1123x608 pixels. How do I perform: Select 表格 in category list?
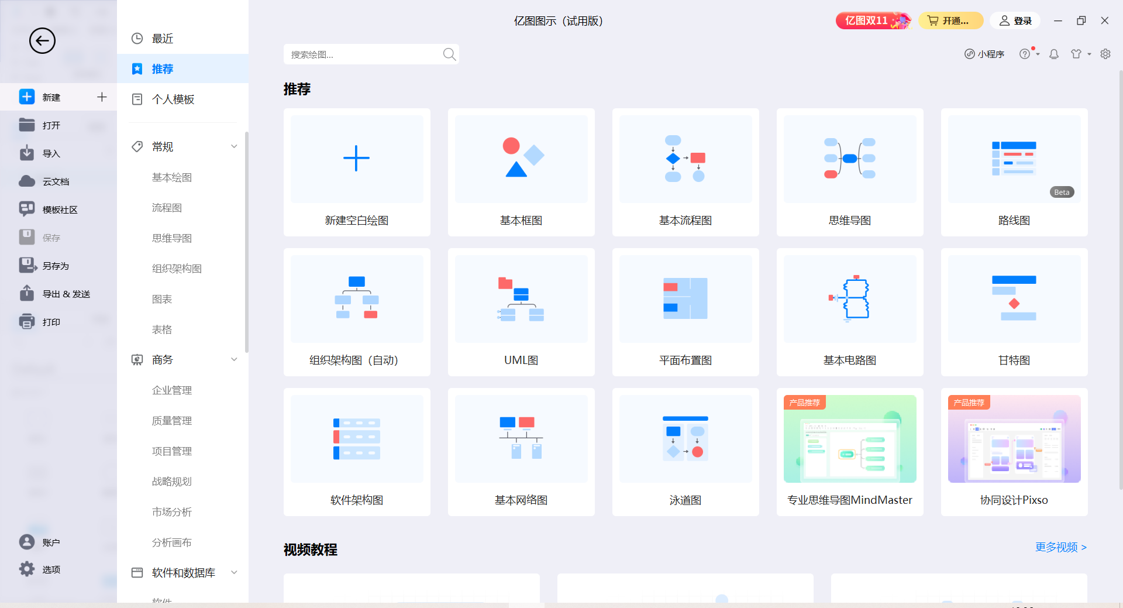pos(162,329)
